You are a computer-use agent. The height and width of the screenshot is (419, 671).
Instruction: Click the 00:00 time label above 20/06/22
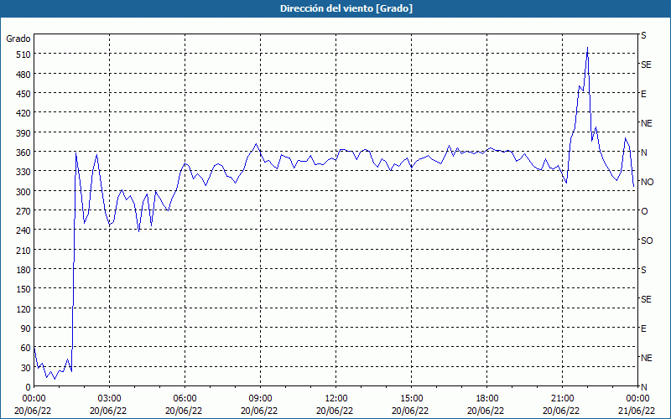[33, 399]
